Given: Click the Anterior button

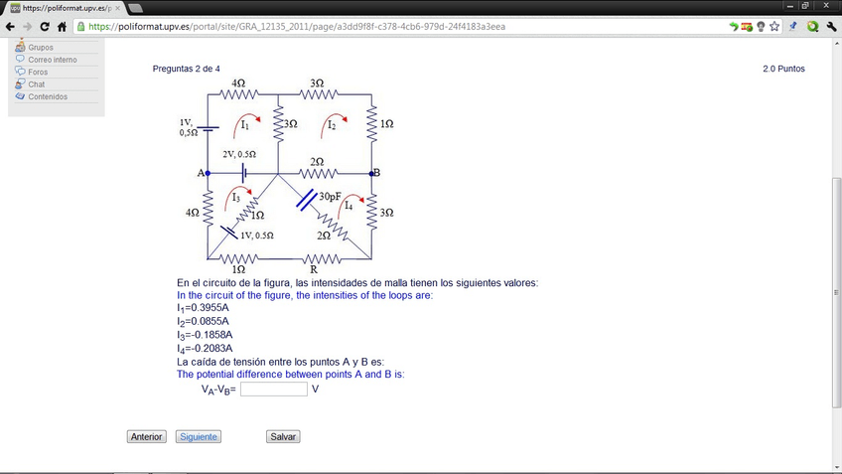Looking at the screenshot, I should coord(147,436).
